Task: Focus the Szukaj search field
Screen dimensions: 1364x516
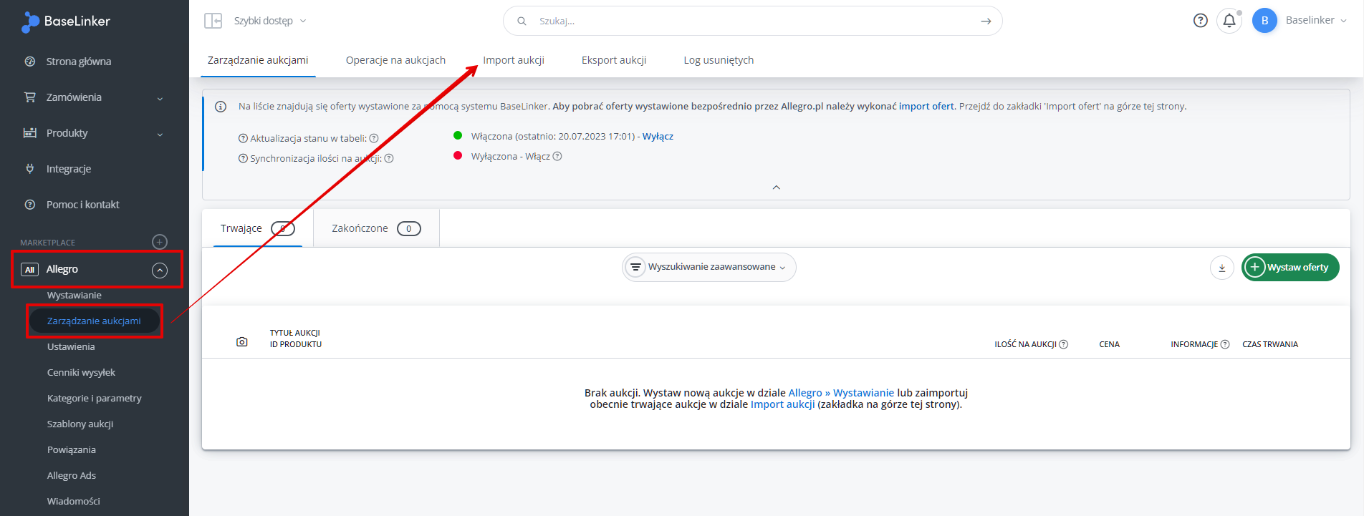Action: [752, 21]
